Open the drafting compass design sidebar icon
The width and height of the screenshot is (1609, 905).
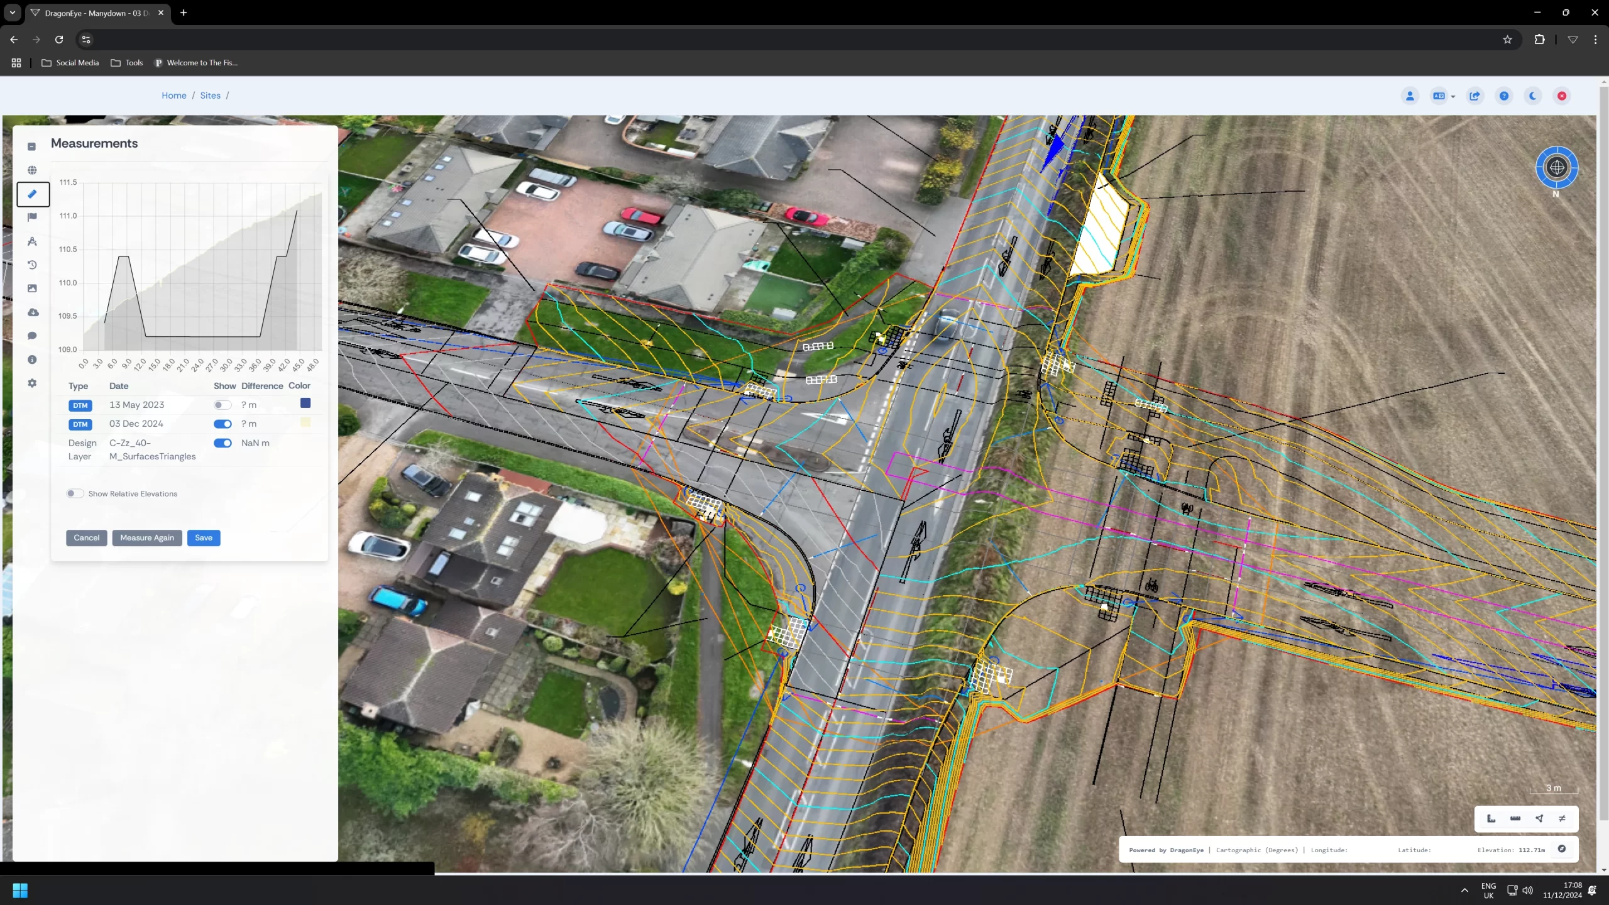pos(32,241)
